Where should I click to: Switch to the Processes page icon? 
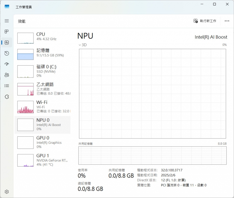[x=7, y=31]
